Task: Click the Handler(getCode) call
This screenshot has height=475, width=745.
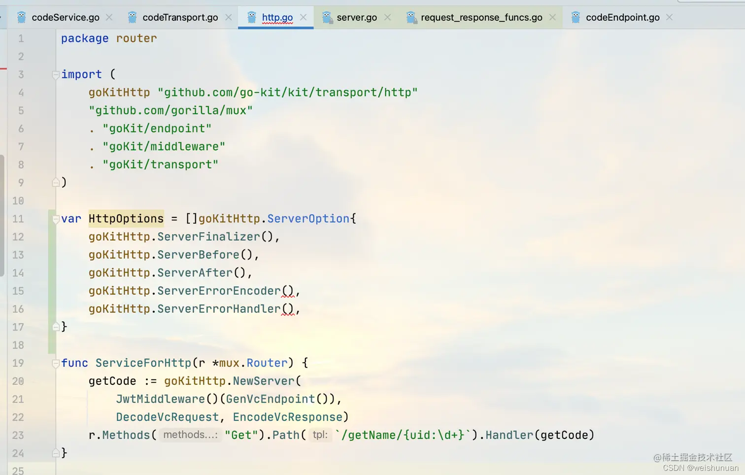Action: tap(540, 435)
